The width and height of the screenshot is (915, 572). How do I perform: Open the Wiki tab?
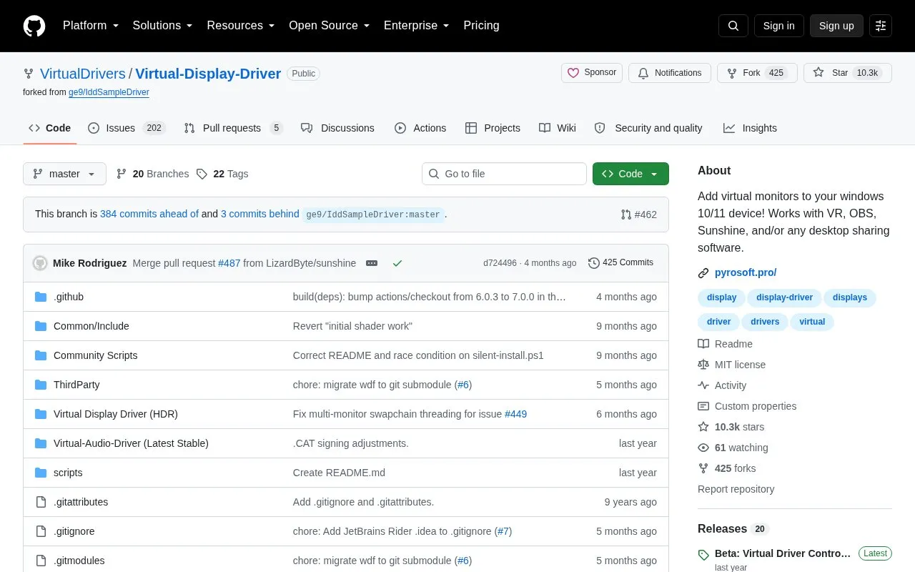[558, 128]
